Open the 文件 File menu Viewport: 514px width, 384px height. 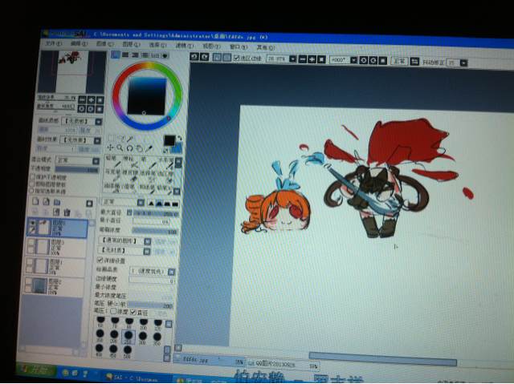[x=53, y=43]
